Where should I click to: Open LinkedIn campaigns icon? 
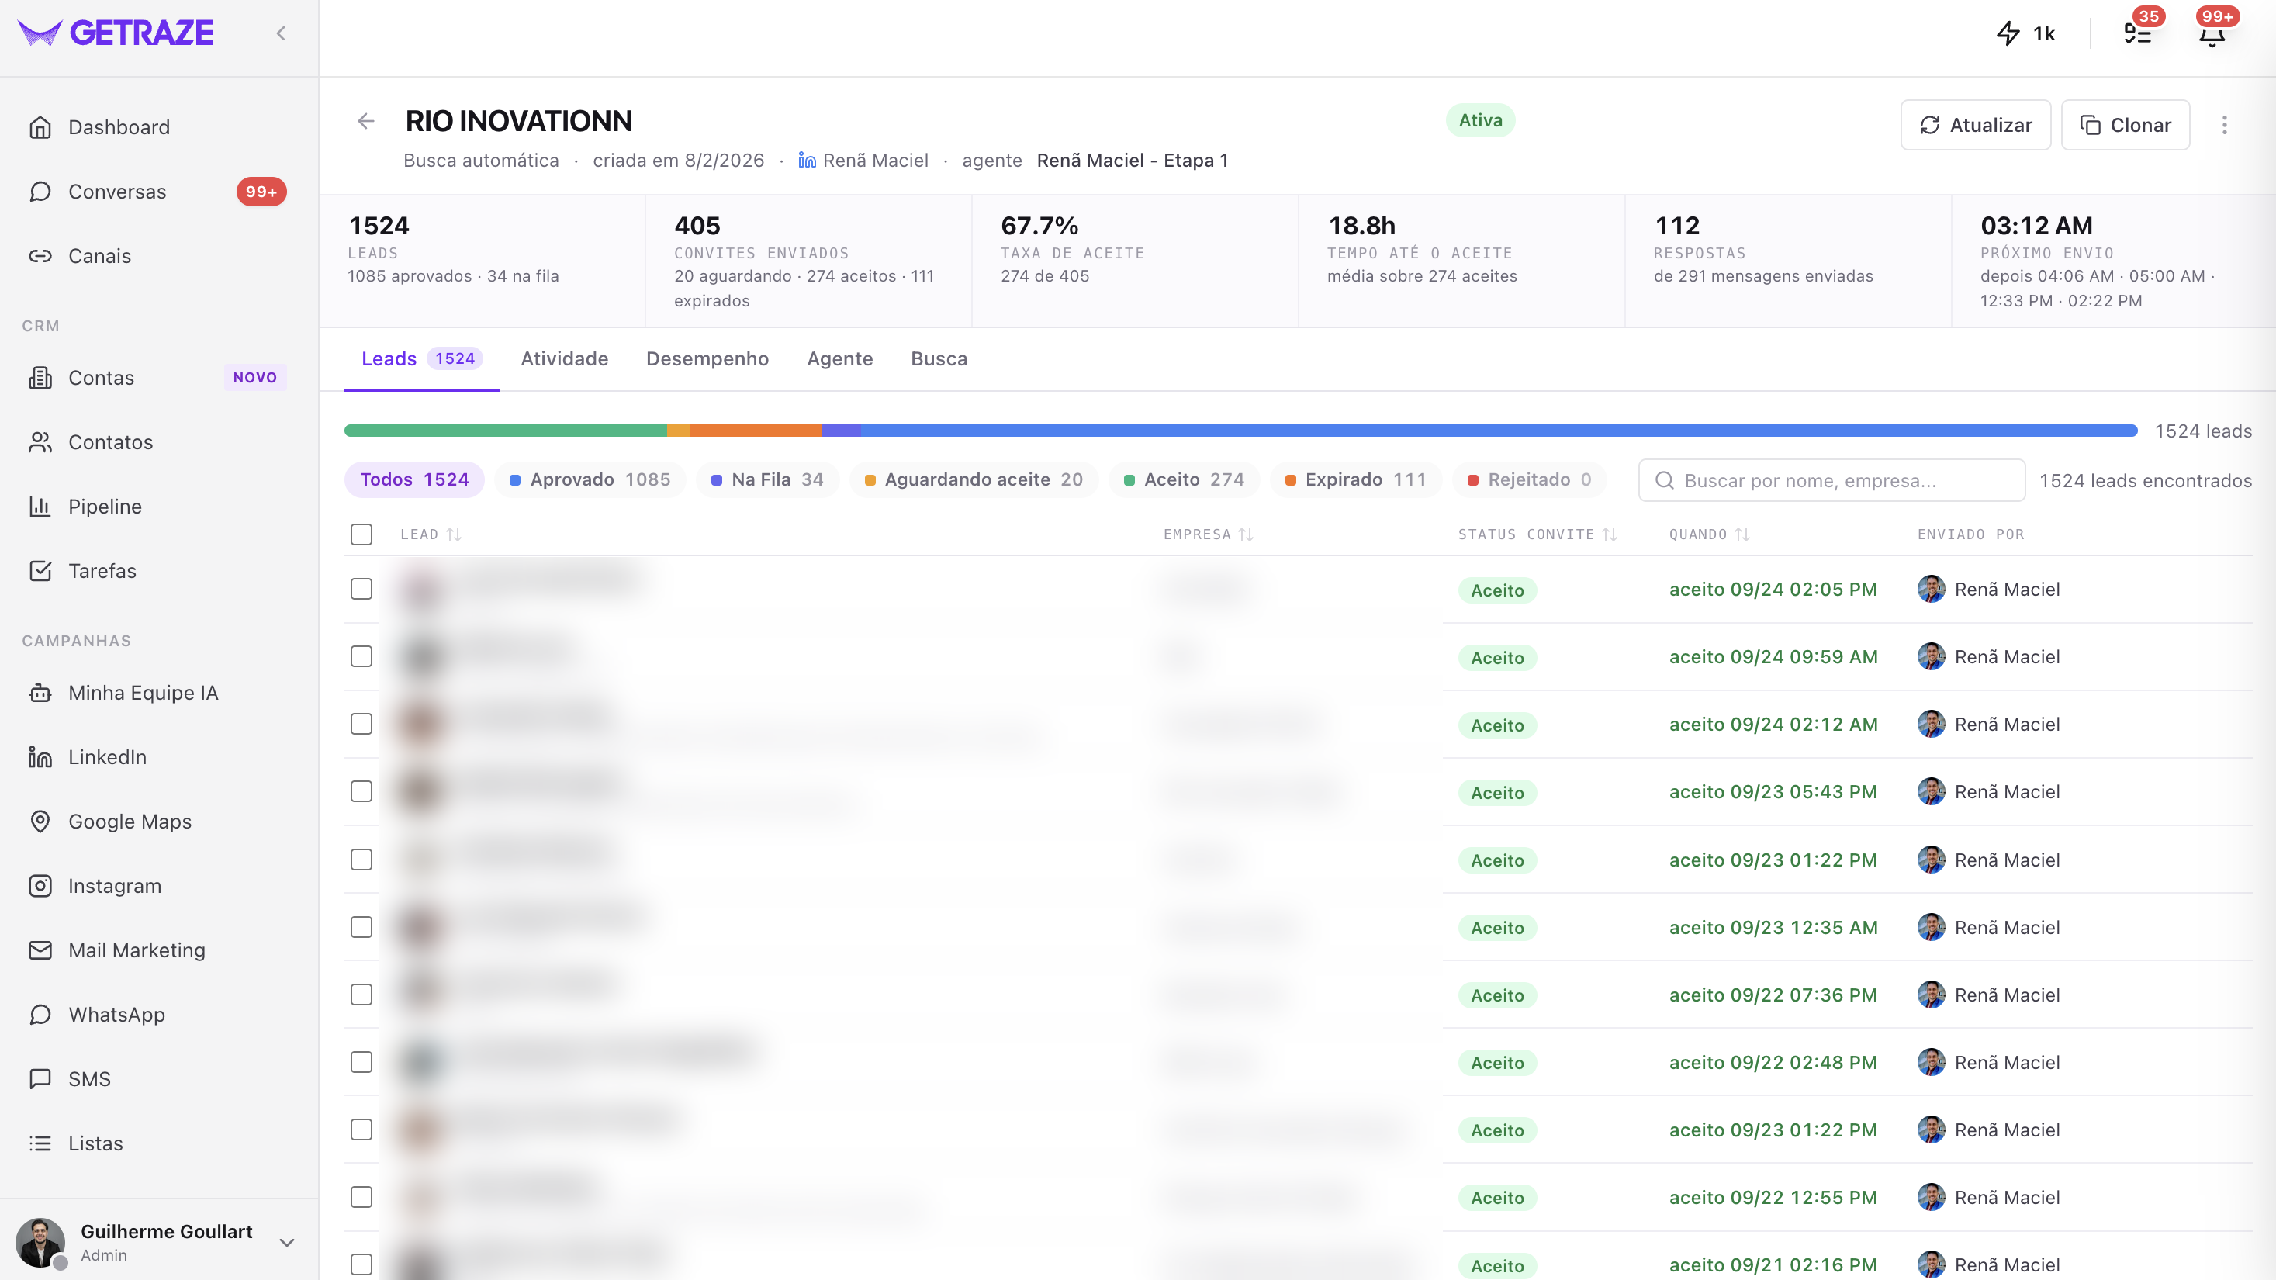[x=40, y=757]
